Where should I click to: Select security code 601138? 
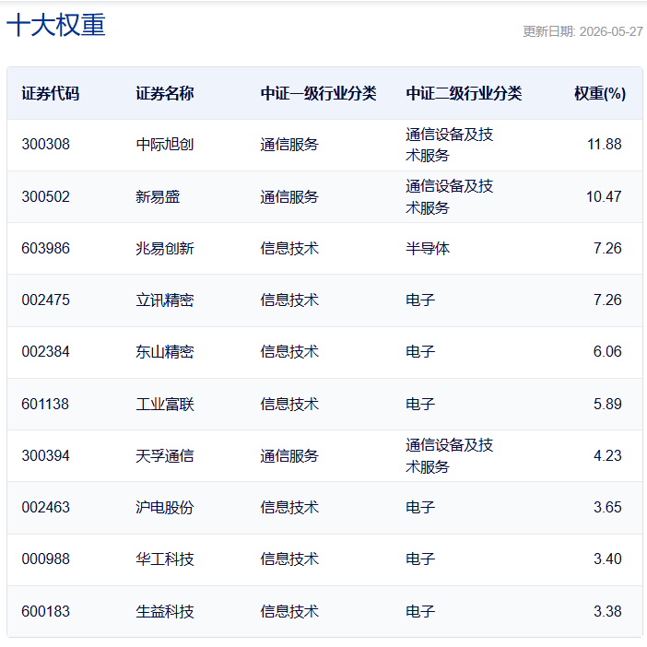(45, 404)
